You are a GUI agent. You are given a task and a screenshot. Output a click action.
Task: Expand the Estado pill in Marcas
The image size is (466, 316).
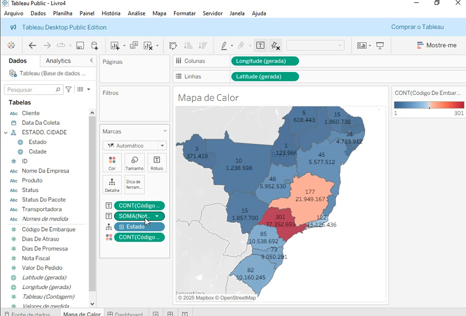(122, 227)
